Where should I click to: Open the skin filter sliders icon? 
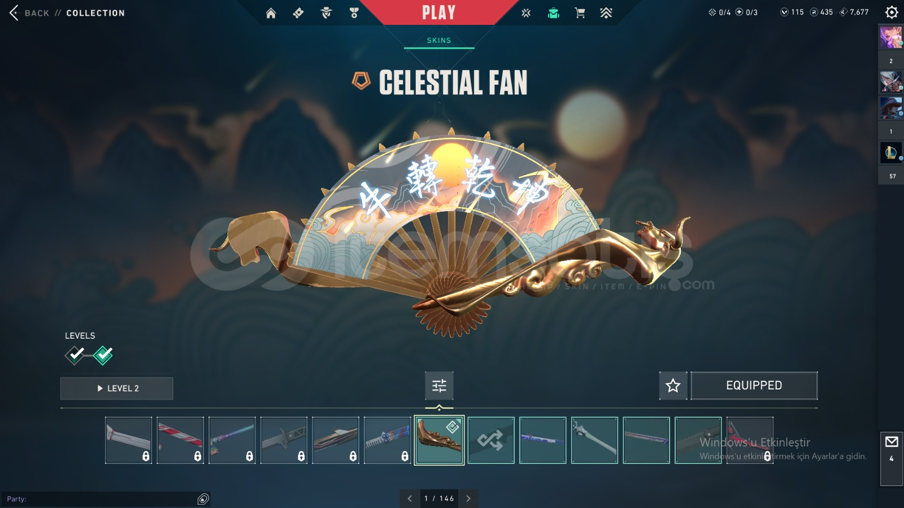[x=439, y=386]
